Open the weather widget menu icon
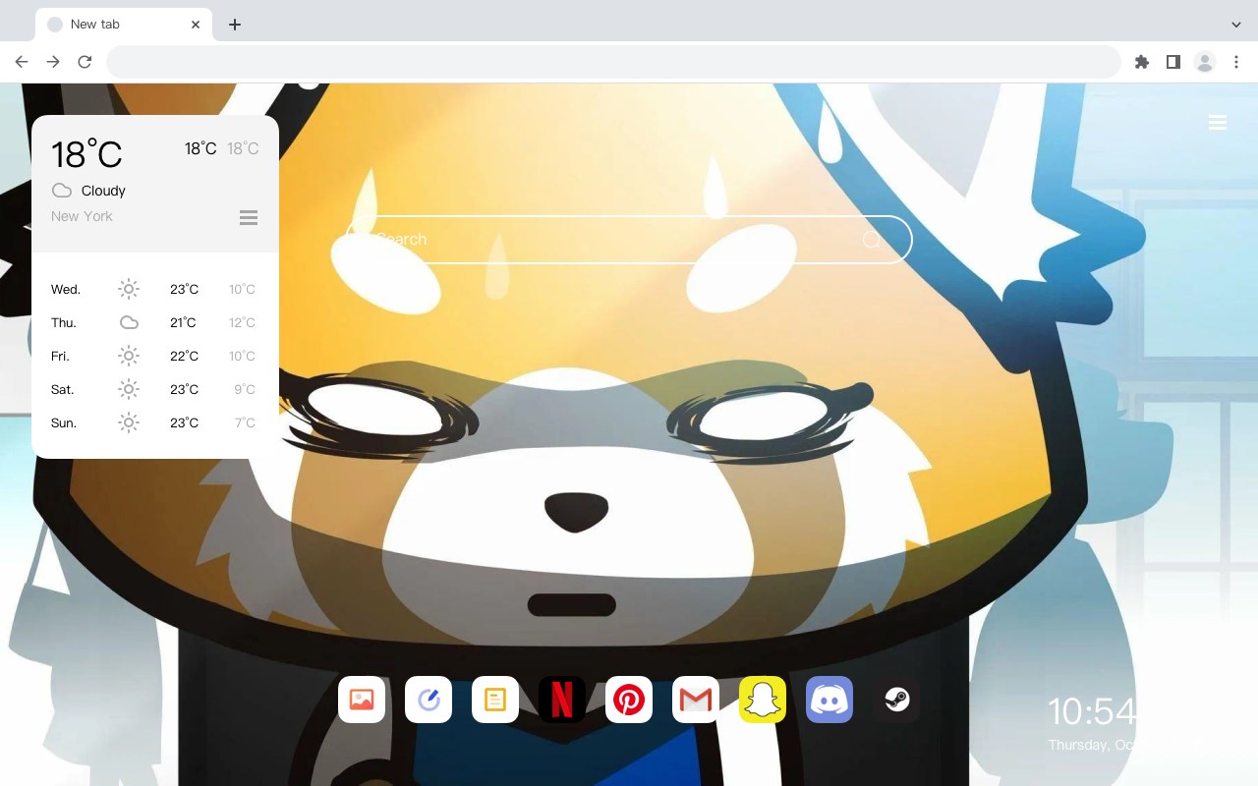1258x786 pixels. coord(249,217)
